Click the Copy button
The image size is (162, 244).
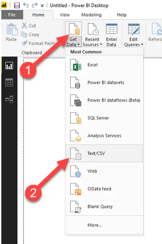pos(30,35)
